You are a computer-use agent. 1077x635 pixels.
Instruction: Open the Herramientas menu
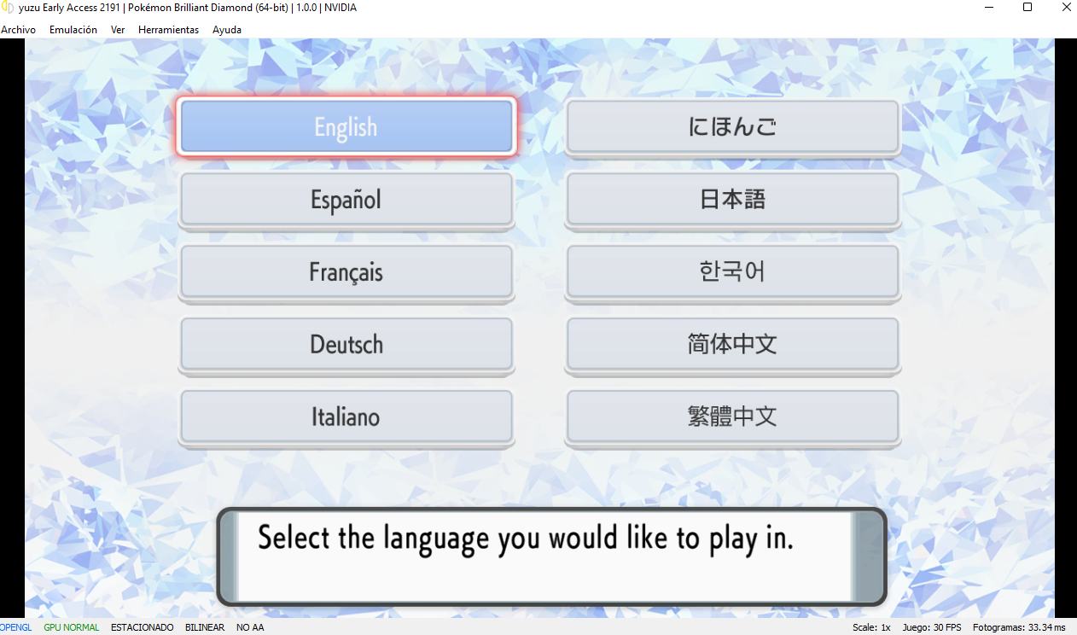coord(168,30)
